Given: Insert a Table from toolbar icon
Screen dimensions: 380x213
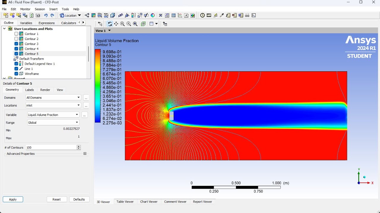Looking at the screenshot, I should tap(174, 15).
